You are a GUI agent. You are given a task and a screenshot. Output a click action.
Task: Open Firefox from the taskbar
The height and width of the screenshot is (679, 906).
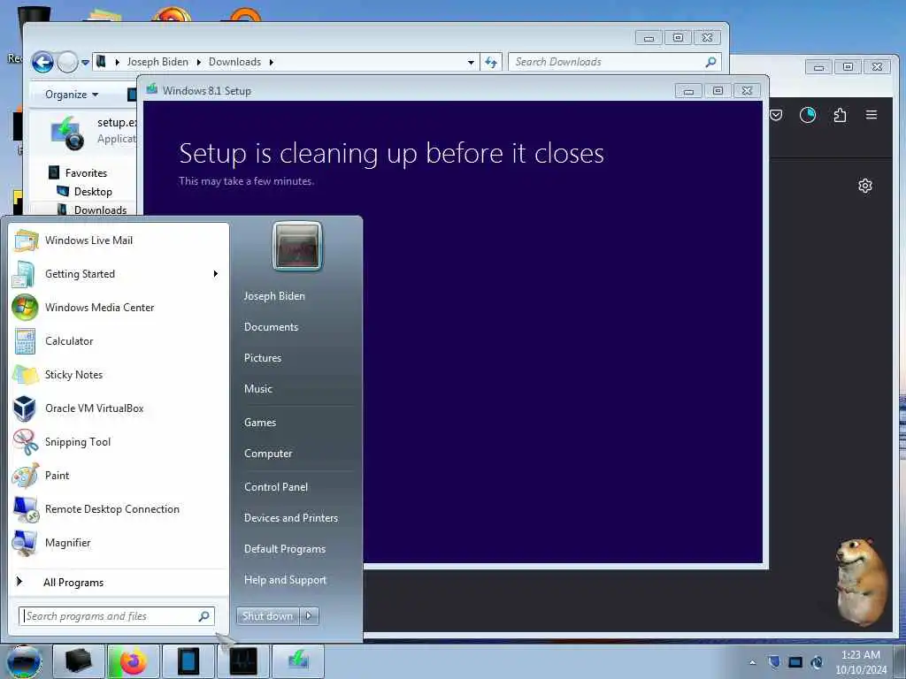pos(133,661)
